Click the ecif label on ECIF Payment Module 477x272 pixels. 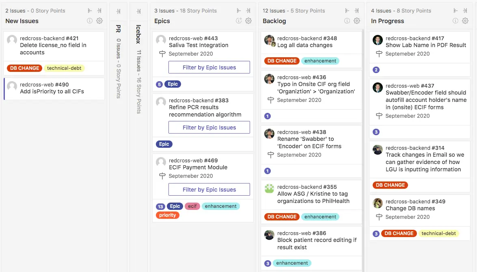point(192,206)
